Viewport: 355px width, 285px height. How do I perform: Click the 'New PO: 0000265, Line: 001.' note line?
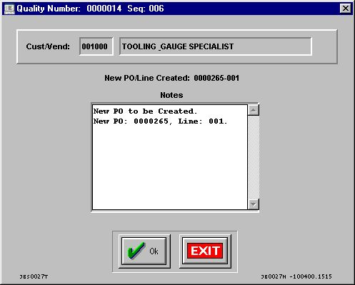coord(160,121)
